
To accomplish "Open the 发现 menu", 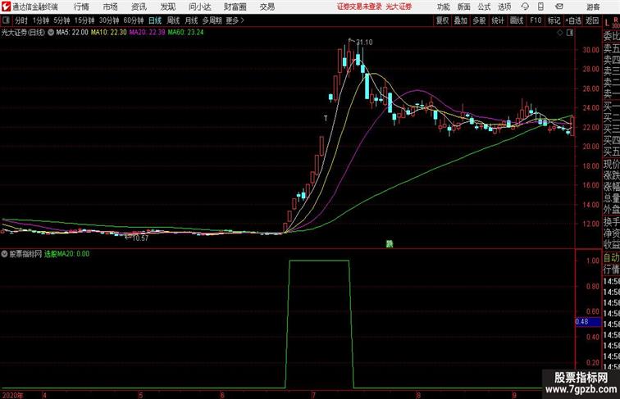I will [167, 7].
